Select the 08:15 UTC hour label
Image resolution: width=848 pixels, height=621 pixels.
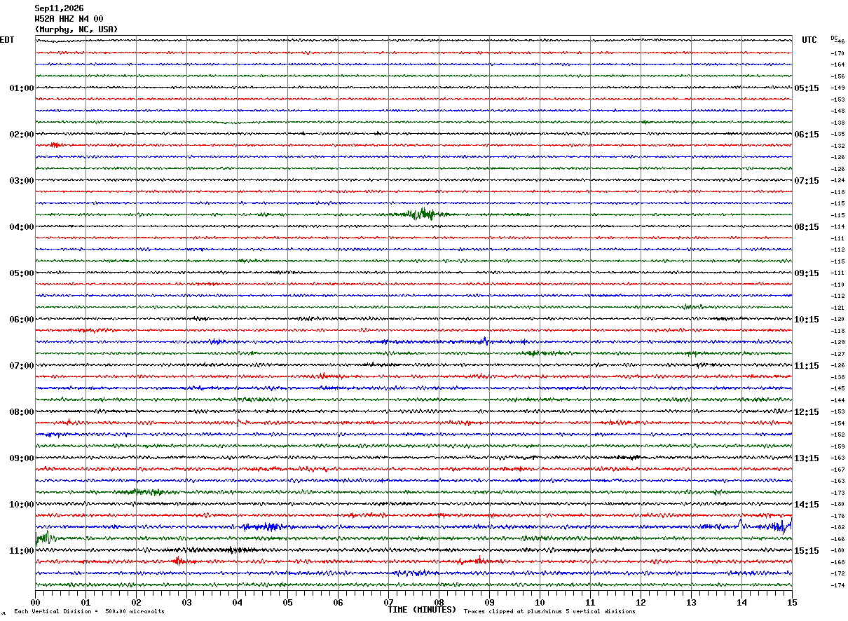(806, 227)
